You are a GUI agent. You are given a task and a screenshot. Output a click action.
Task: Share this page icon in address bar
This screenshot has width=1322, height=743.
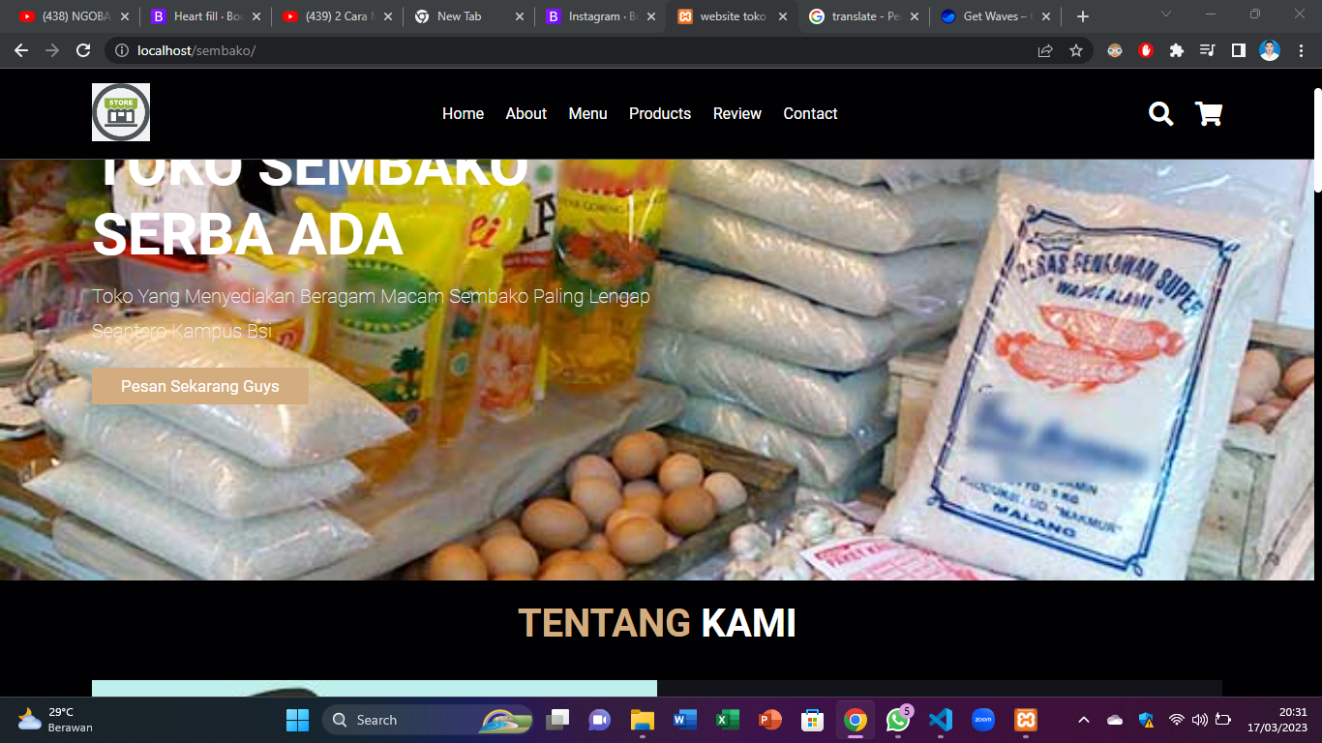coord(1045,50)
